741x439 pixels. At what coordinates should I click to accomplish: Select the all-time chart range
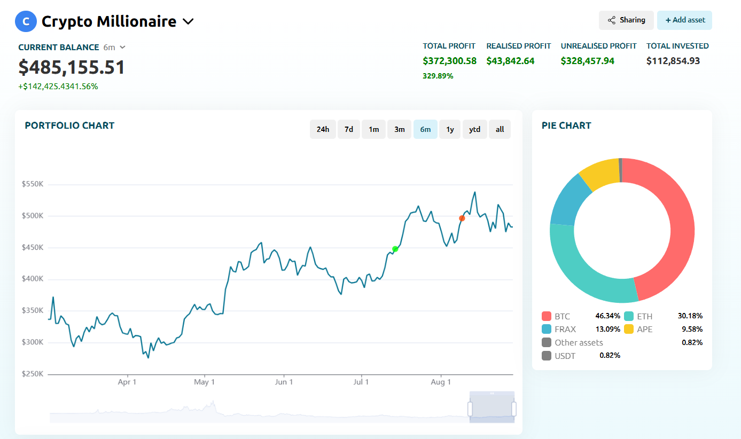tap(500, 129)
